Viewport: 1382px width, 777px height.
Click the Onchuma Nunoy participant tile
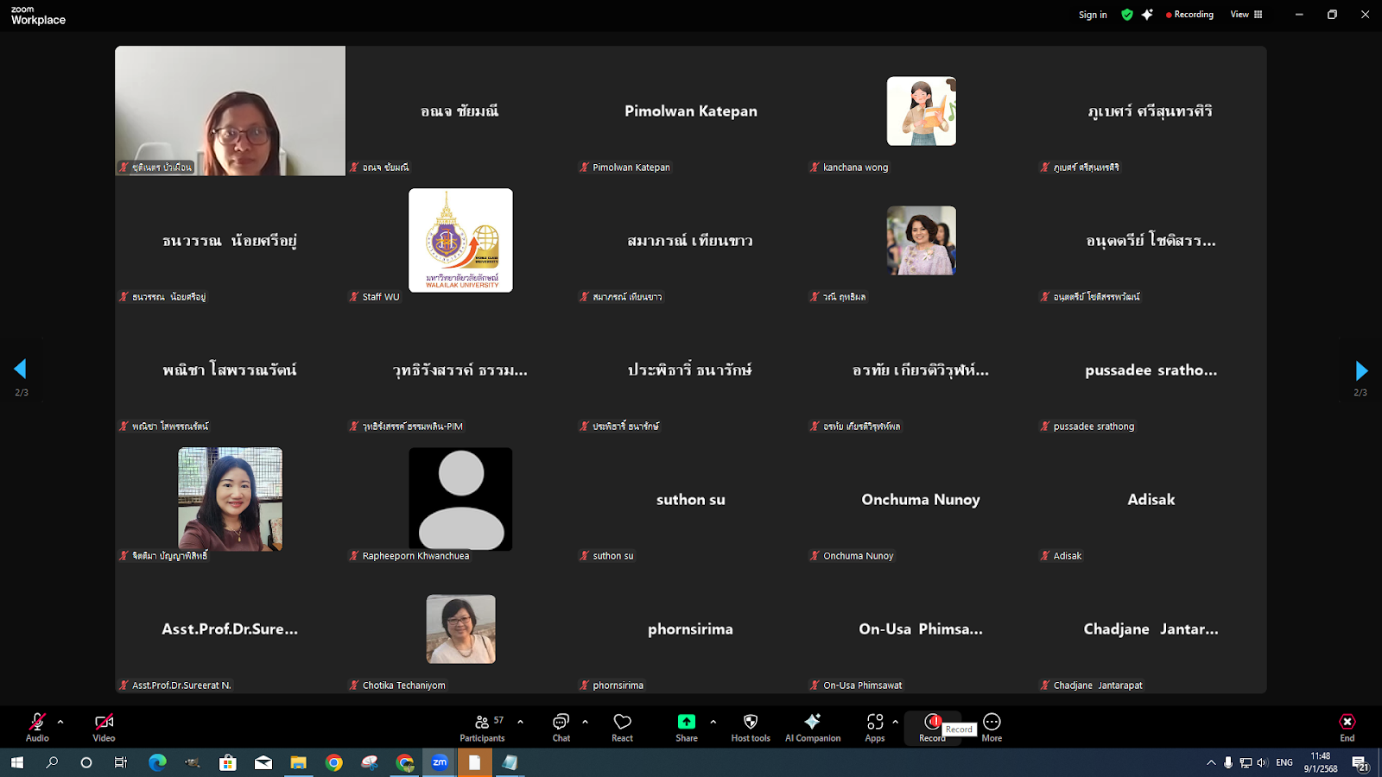click(x=921, y=499)
